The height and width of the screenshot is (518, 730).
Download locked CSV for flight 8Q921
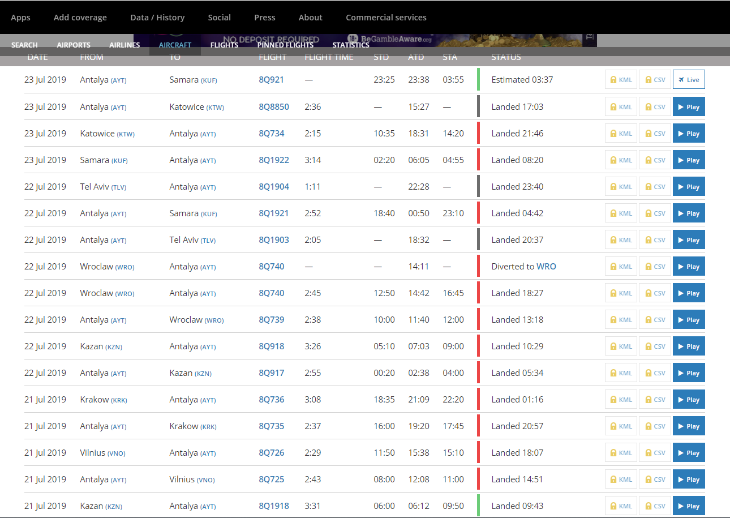(655, 80)
